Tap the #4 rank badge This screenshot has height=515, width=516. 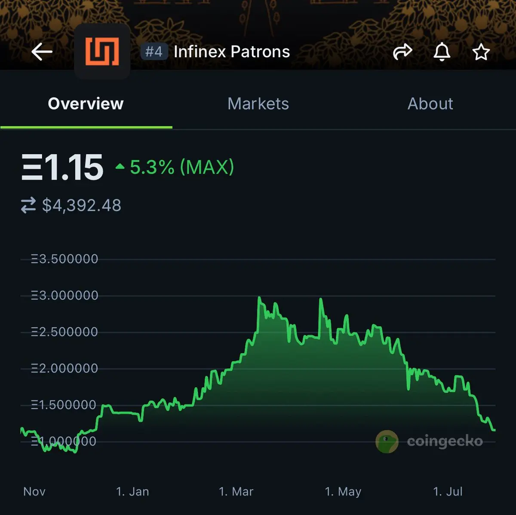coord(154,52)
